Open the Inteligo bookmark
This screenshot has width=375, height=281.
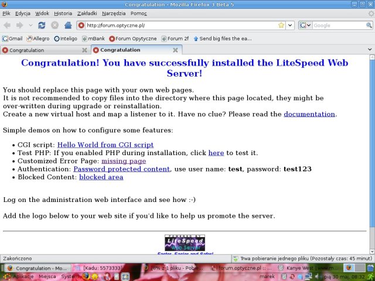point(66,39)
